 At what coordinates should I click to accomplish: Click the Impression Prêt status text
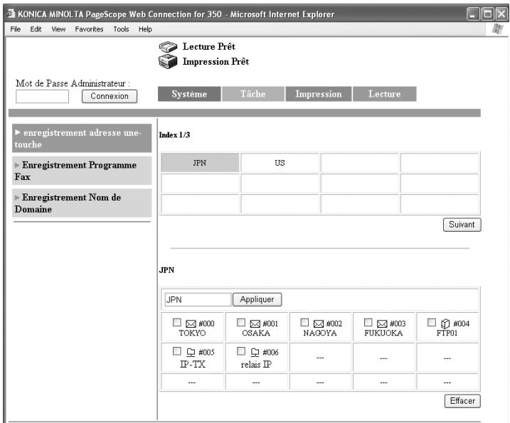click(216, 61)
